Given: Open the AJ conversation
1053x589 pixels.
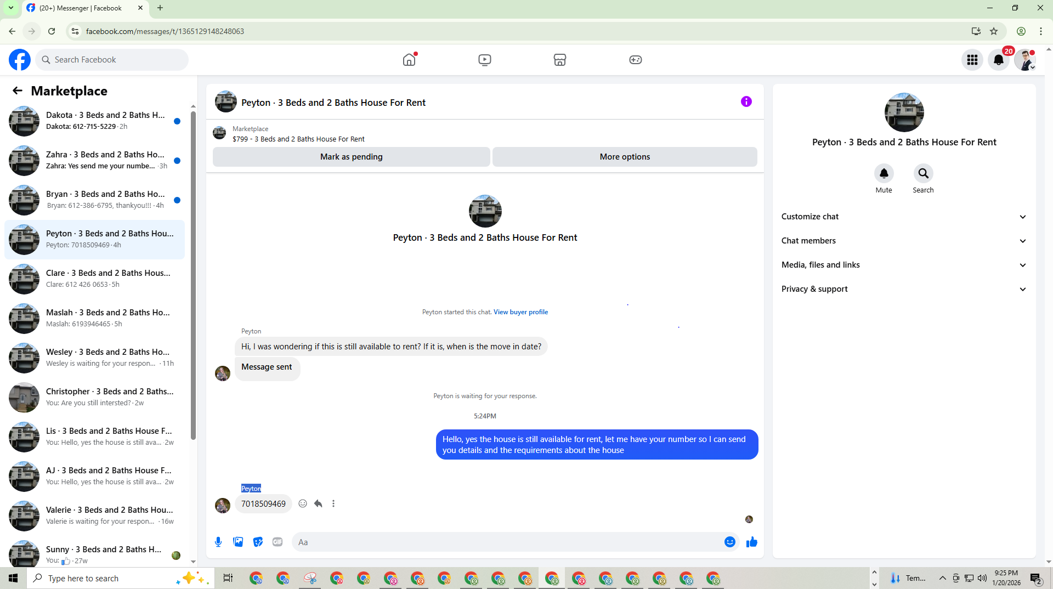Looking at the screenshot, I should pos(94,477).
